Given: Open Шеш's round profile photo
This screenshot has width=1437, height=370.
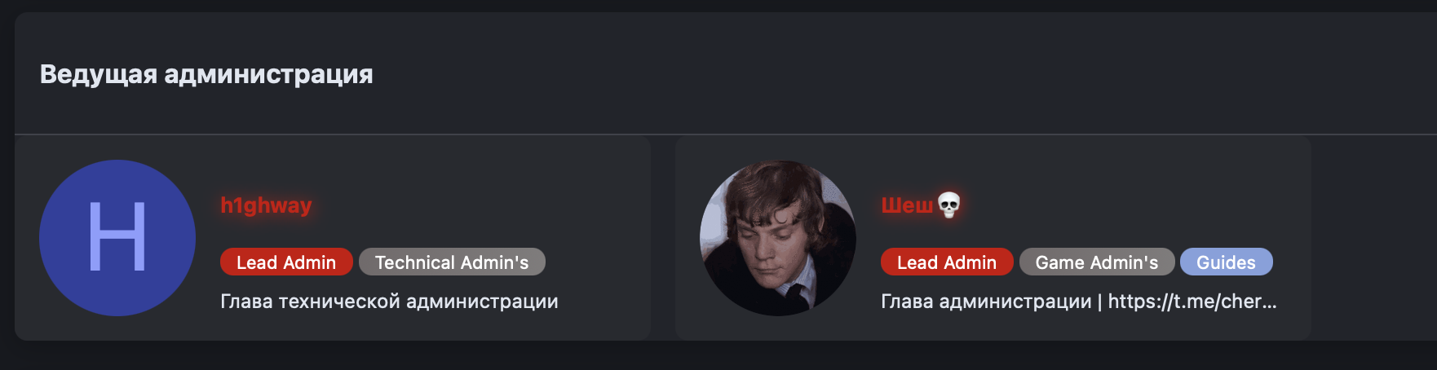Looking at the screenshot, I should (x=778, y=238).
